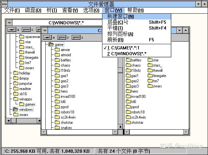208x155 pixels.
Task: Click left arrow of file list horizontal scrollbar
Action: point(127,132)
